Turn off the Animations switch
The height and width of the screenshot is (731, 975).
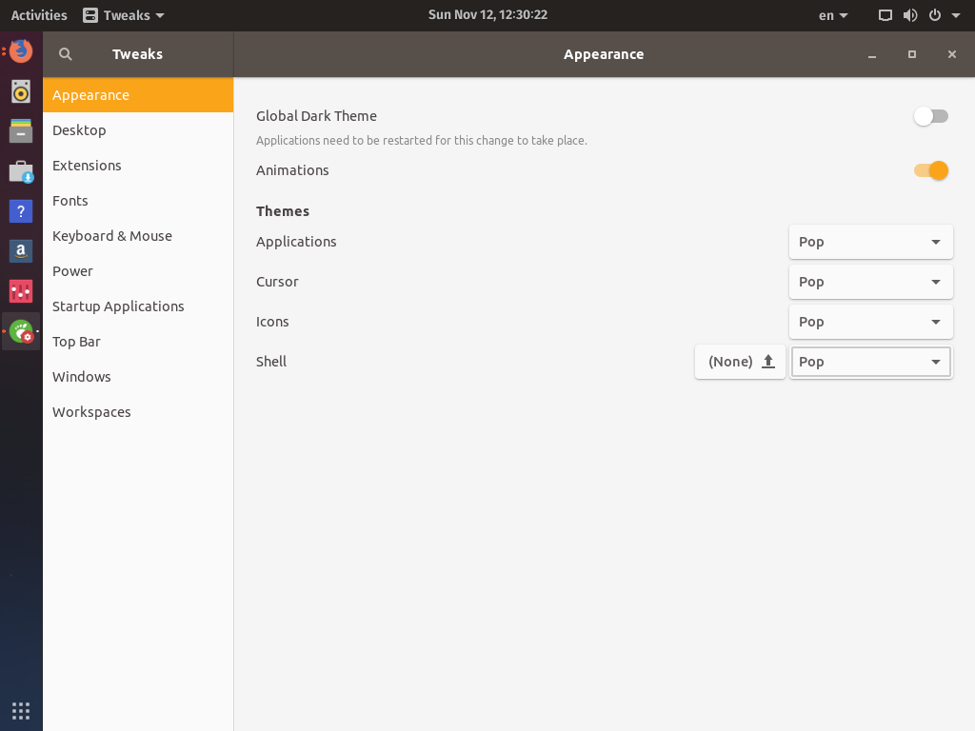[931, 170]
